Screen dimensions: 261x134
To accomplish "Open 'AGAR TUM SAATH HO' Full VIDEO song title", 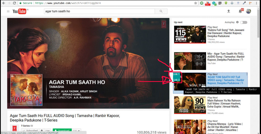I will pyautogui.click(x=226, y=80).
